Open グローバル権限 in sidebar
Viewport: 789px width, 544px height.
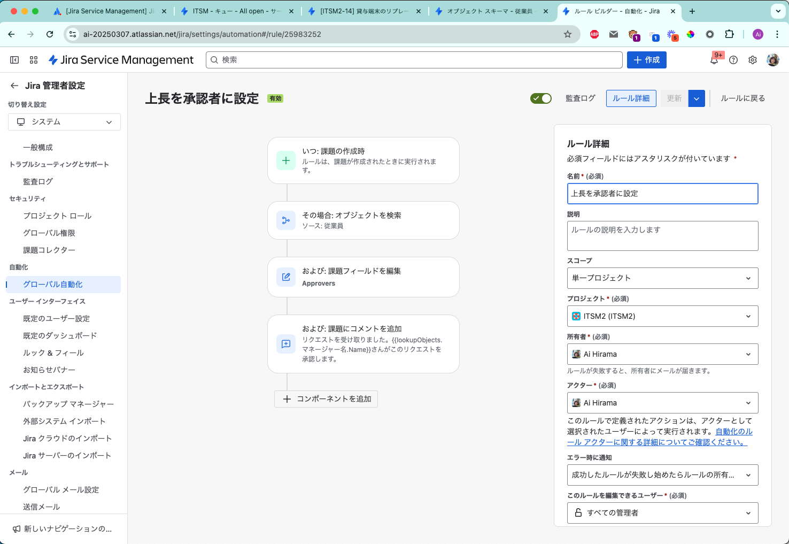pyautogui.click(x=49, y=233)
